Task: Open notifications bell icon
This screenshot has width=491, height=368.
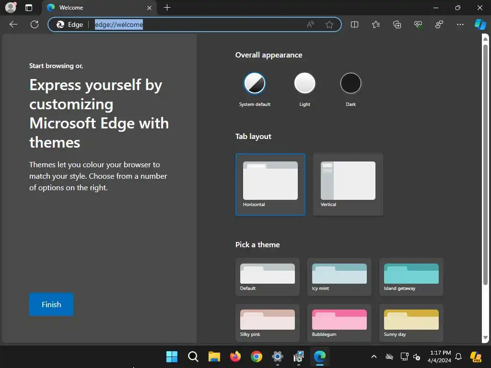Action: click(x=458, y=356)
